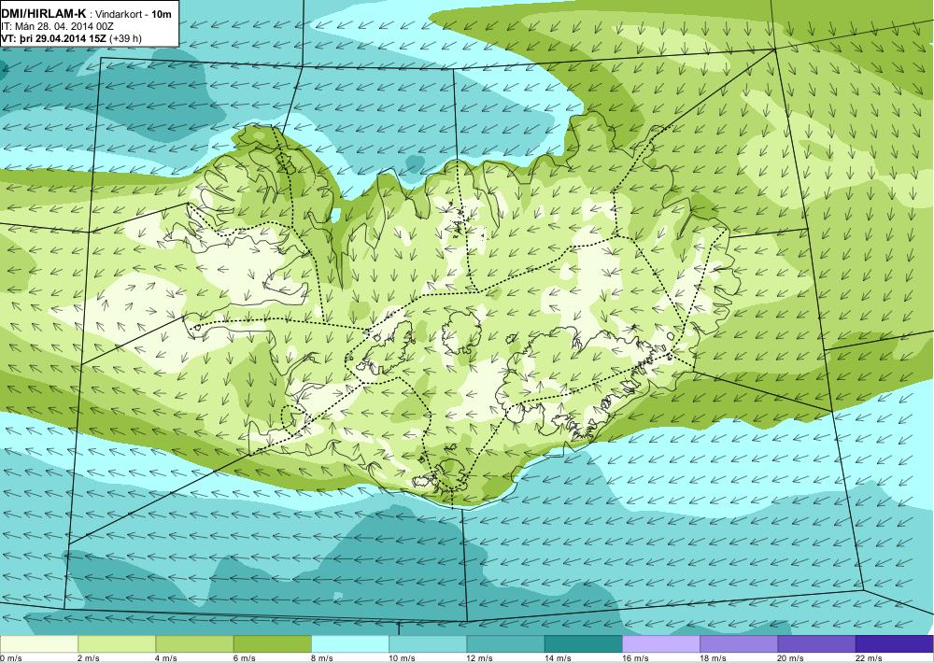
Task: Select the light teal 10–12 m/s swatch
Action: tap(428, 644)
